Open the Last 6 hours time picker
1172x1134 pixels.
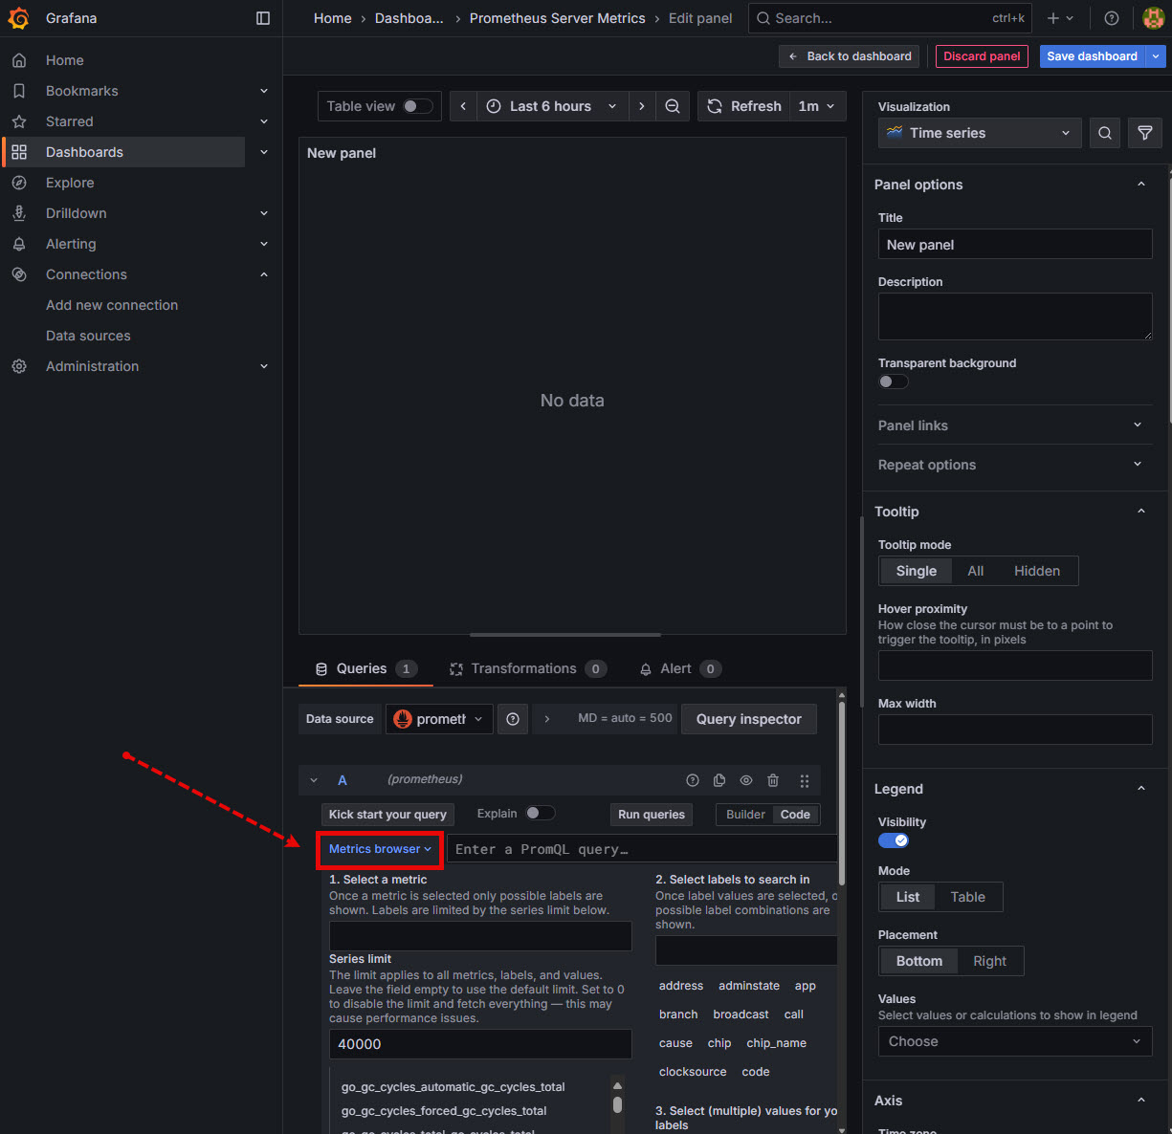[x=552, y=106]
